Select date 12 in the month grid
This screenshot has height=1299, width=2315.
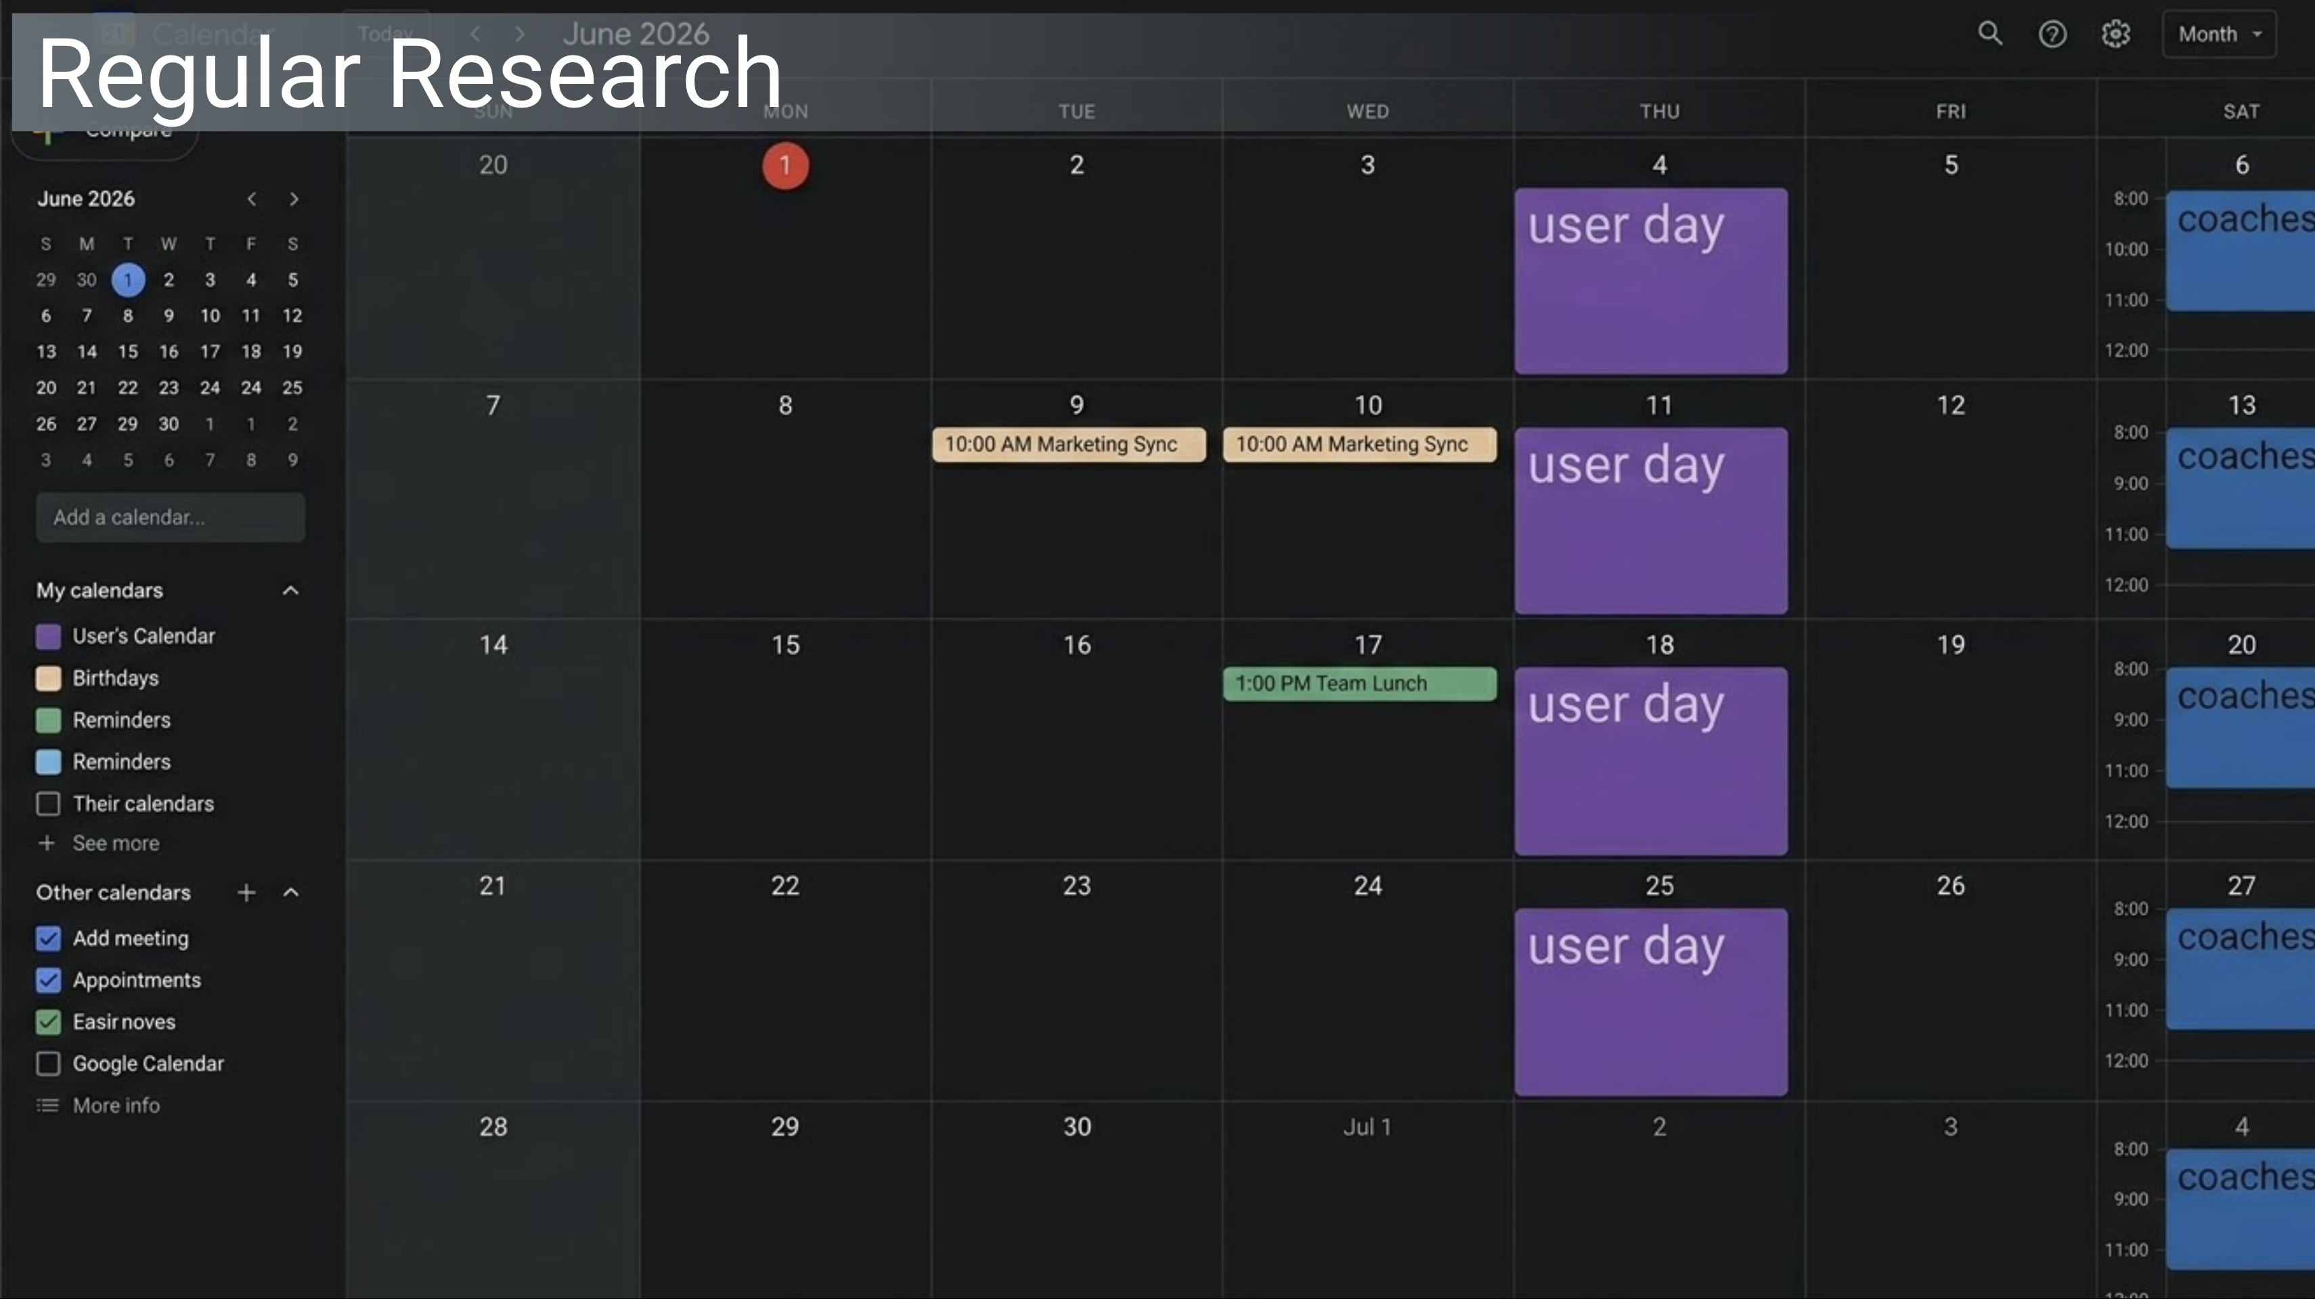click(1950, 405)
